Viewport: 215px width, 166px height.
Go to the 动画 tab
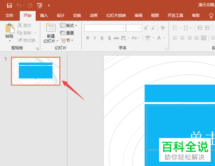[x=94, y=15]
